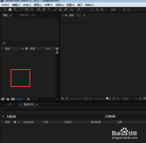The width and height of the screenshot is (146, 143).
Task: Open the project flowchart view icon
Action: click(57, 52)
